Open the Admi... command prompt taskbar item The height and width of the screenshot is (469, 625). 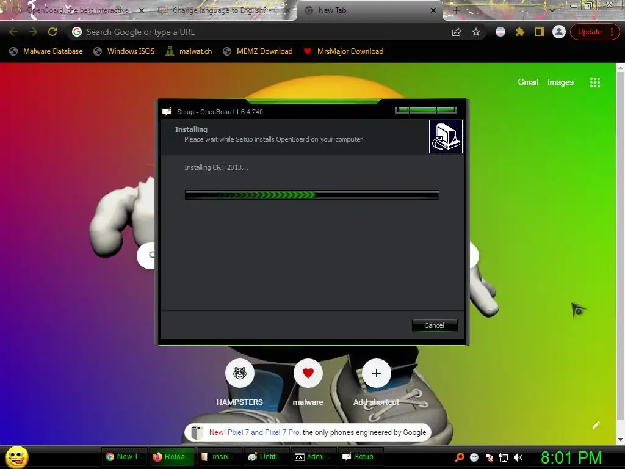pyautogui.click(x=314, y=457)
